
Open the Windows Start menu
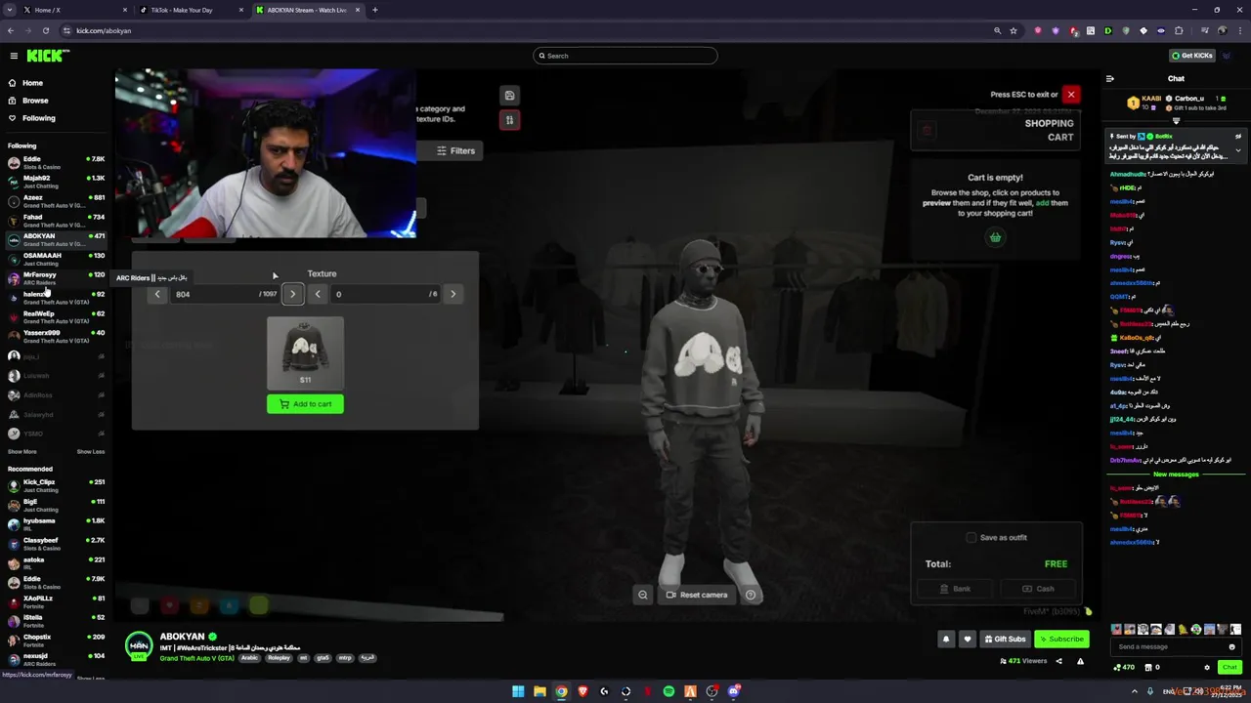(x=518, y=691)
